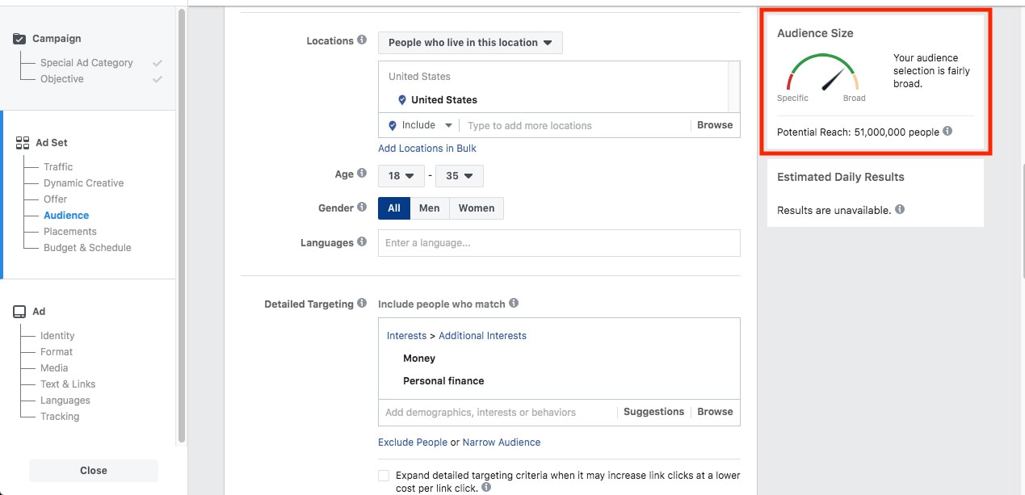
Task: Open Media section under Ad
Action: (x=54, y=367)
